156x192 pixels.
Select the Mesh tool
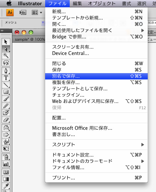point(6,172)
